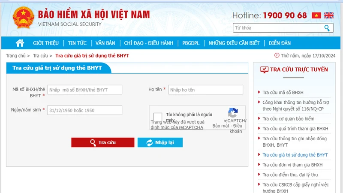Open Tra cứu đơn vị tham gia BHXH link
The height and width of the screenshot is (193, 343).
292,165
